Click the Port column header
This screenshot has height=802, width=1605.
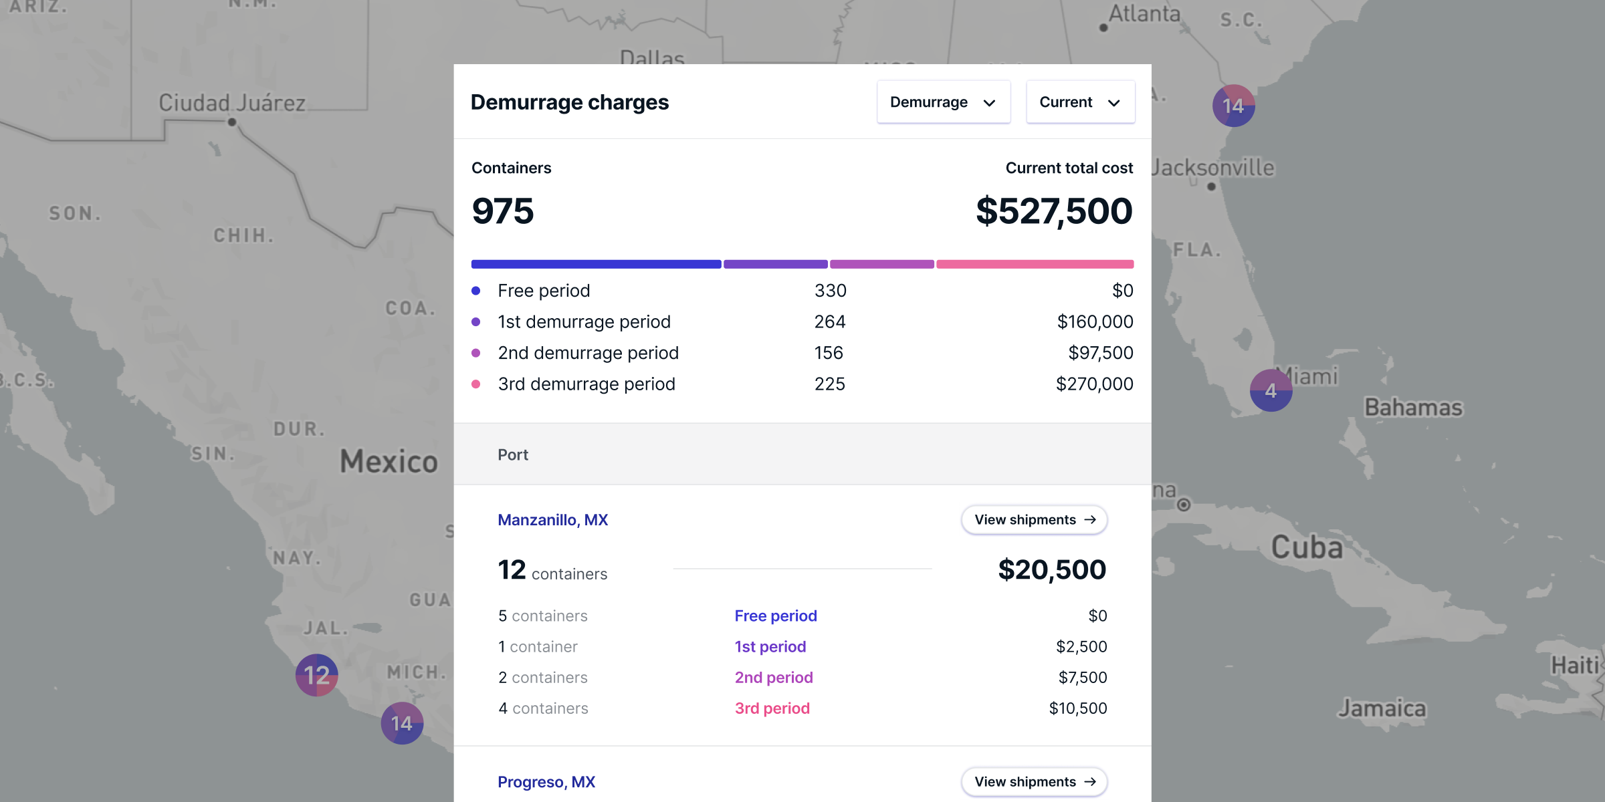coord(513,454)
